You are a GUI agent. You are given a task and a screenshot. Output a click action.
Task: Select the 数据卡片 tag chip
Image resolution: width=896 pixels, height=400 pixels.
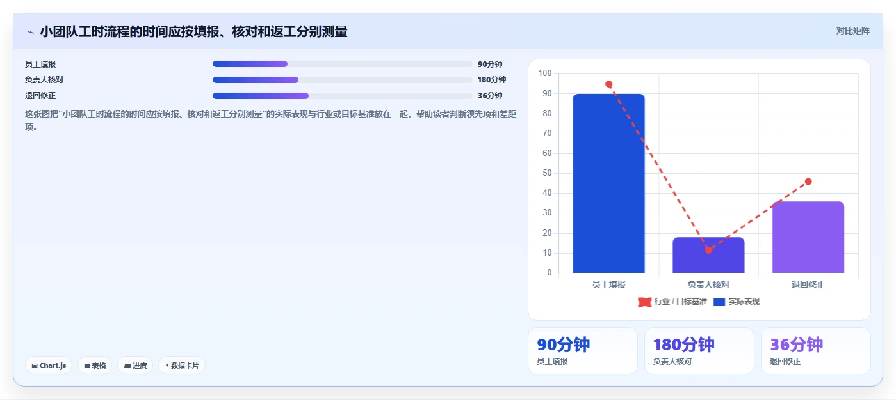[x=182, y=365]
